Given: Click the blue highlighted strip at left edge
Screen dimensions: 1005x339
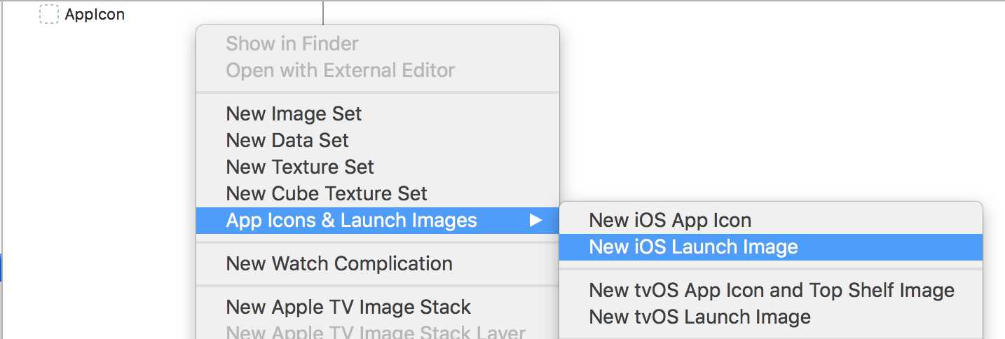Looking at the screenshot, I should 1,268.
